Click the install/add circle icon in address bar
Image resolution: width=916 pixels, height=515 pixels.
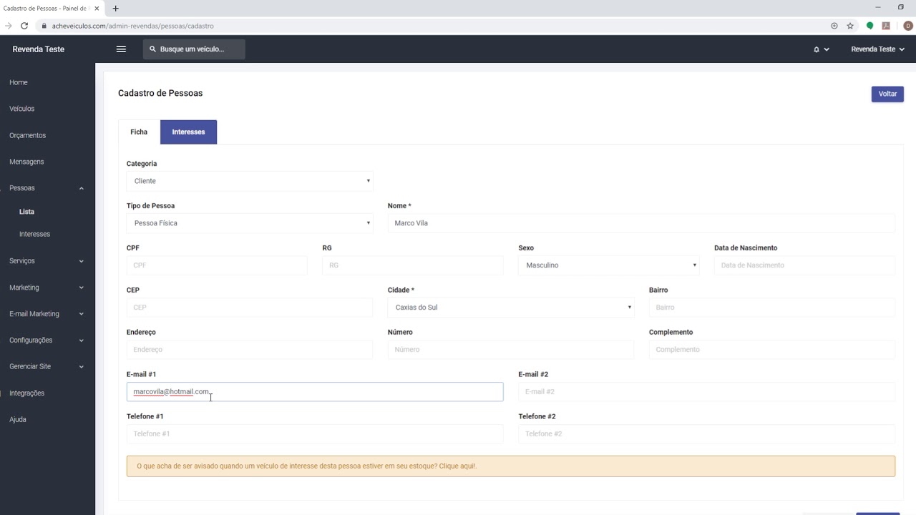click(x=834, y=26)
